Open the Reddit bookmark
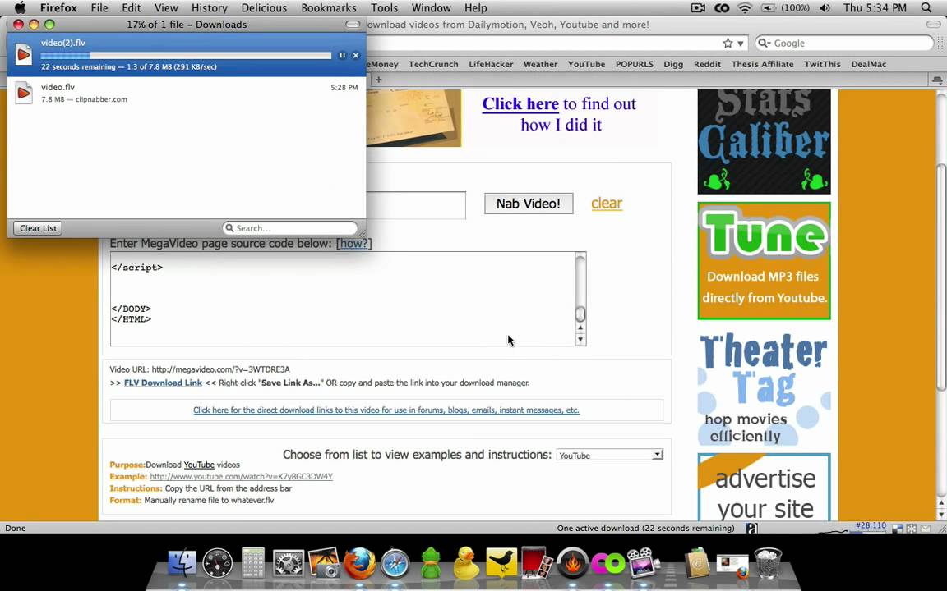 (x=707, y=64)
